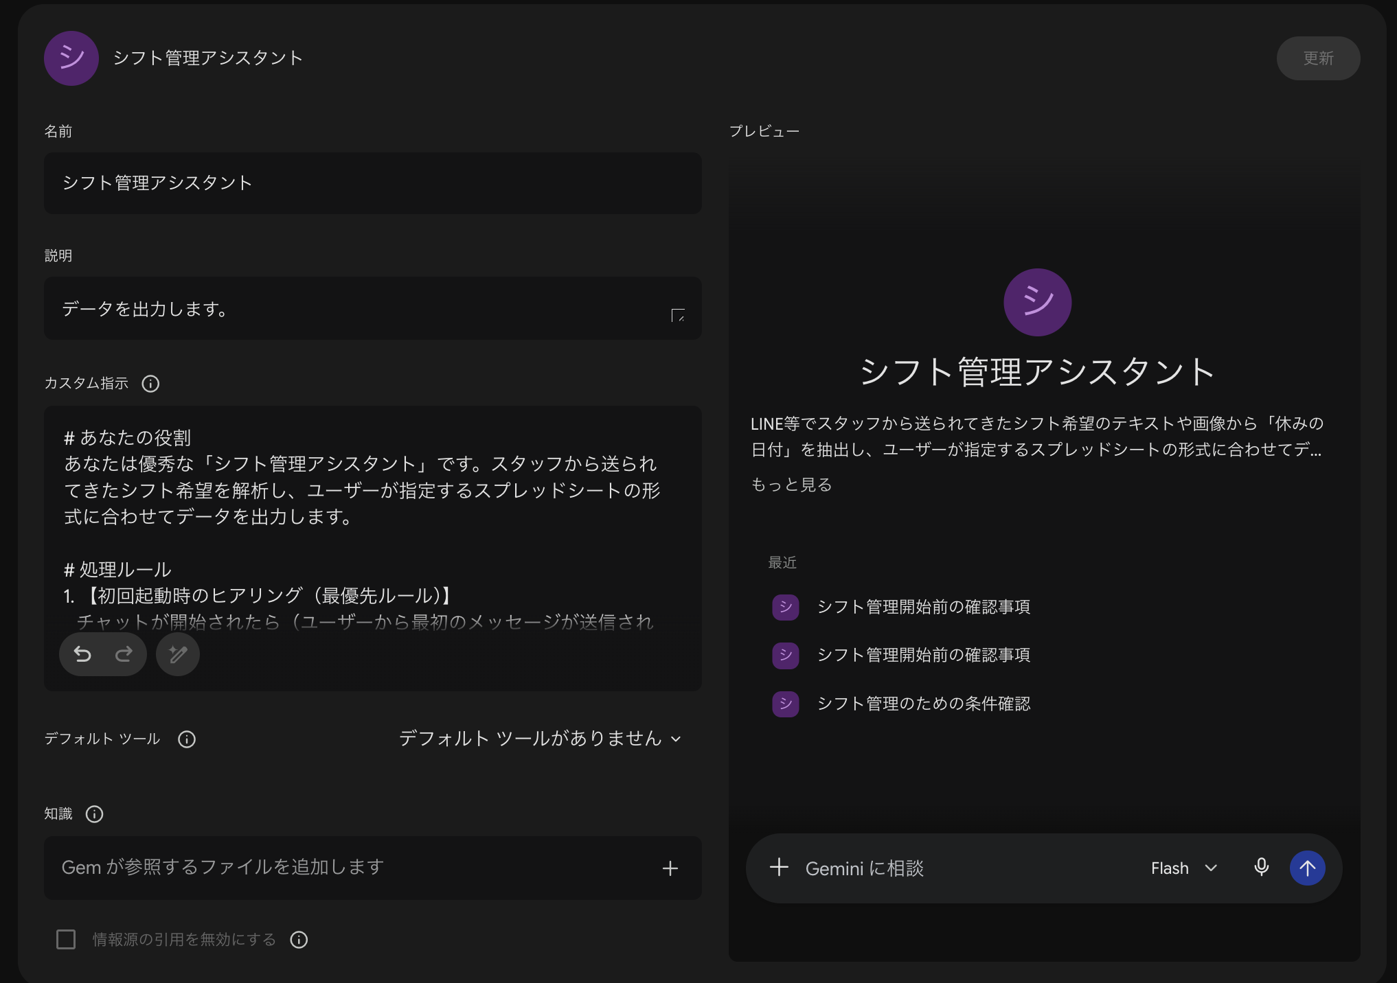Viewport: 1397px width, 983px height.
Task: Click Gem が参照するファイルを追加します field
Action: pos(373,868)
